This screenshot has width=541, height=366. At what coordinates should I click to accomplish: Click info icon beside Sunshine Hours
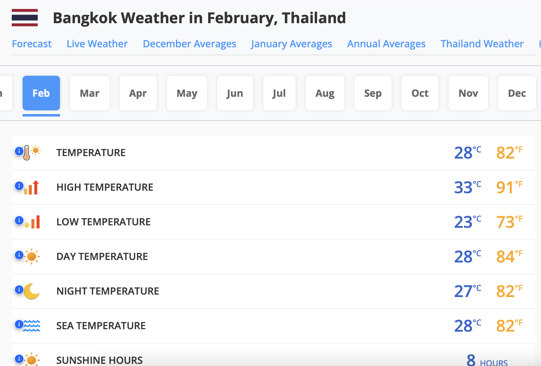19,359
